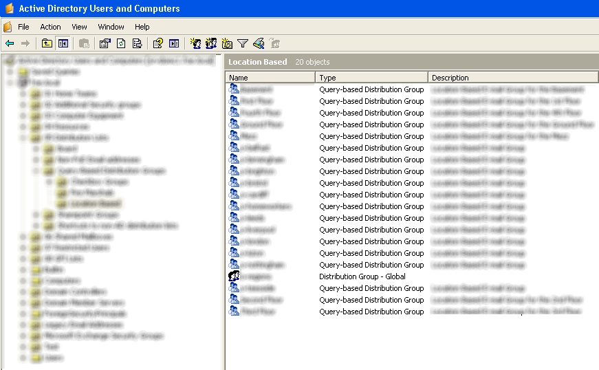Sort list by Type column header
The width and height of the screenshot is (599, 370).
tap(371, 78)
